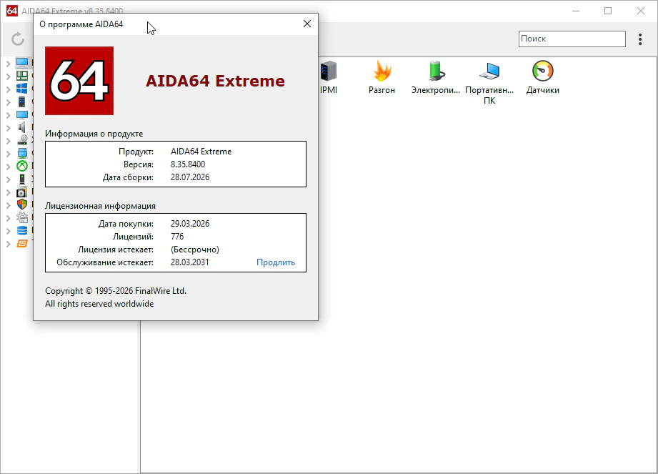Expand the Benchmark tree node chevron
This screenshot has height=474, width=658.
coord(8,244)
